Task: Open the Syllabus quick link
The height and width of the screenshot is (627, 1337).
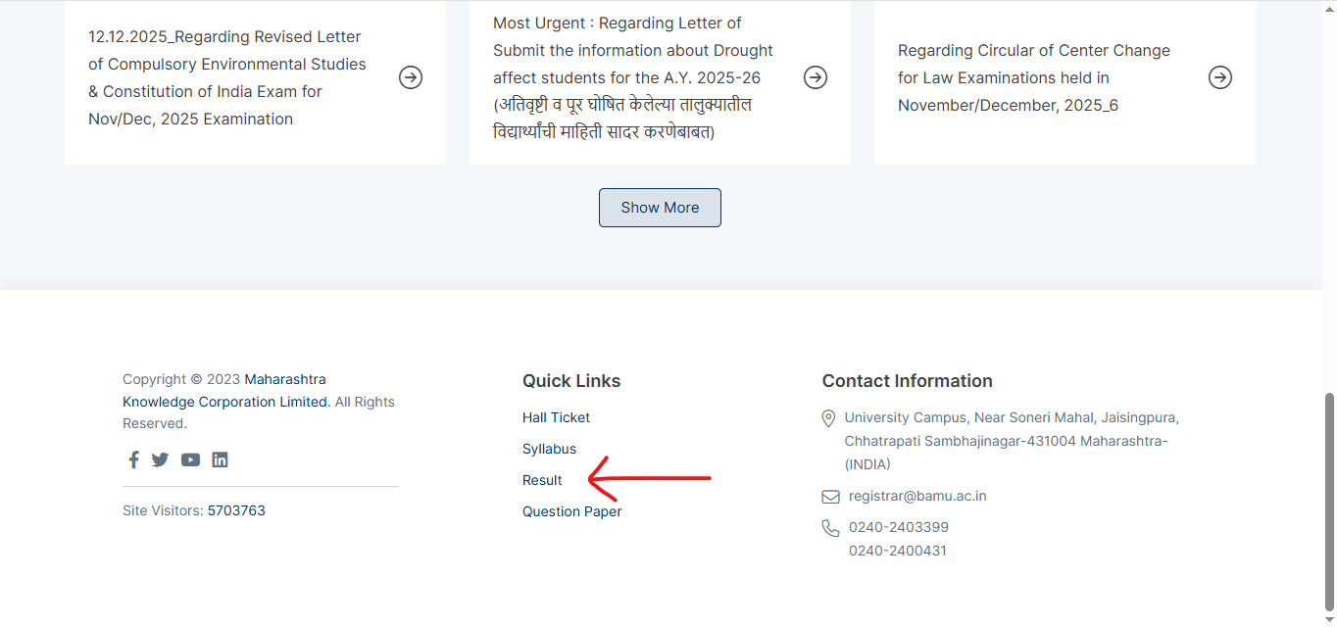Action: tap(549, 449)
